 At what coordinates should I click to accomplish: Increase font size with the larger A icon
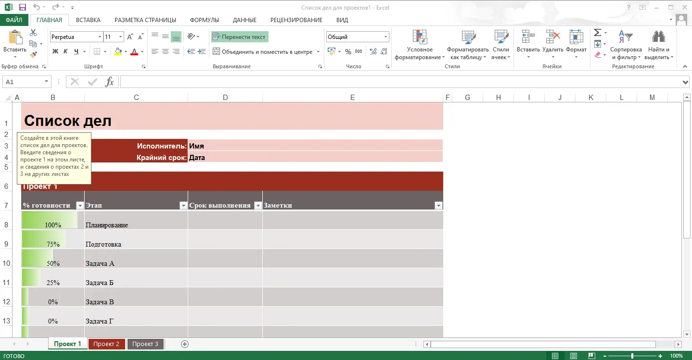[x=130, y=37]
